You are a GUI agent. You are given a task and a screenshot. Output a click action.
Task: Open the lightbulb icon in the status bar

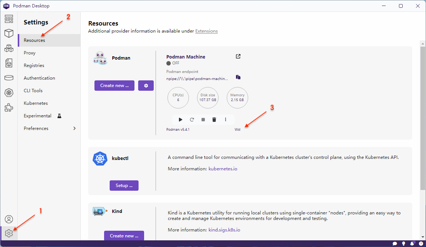pos(403,243)
